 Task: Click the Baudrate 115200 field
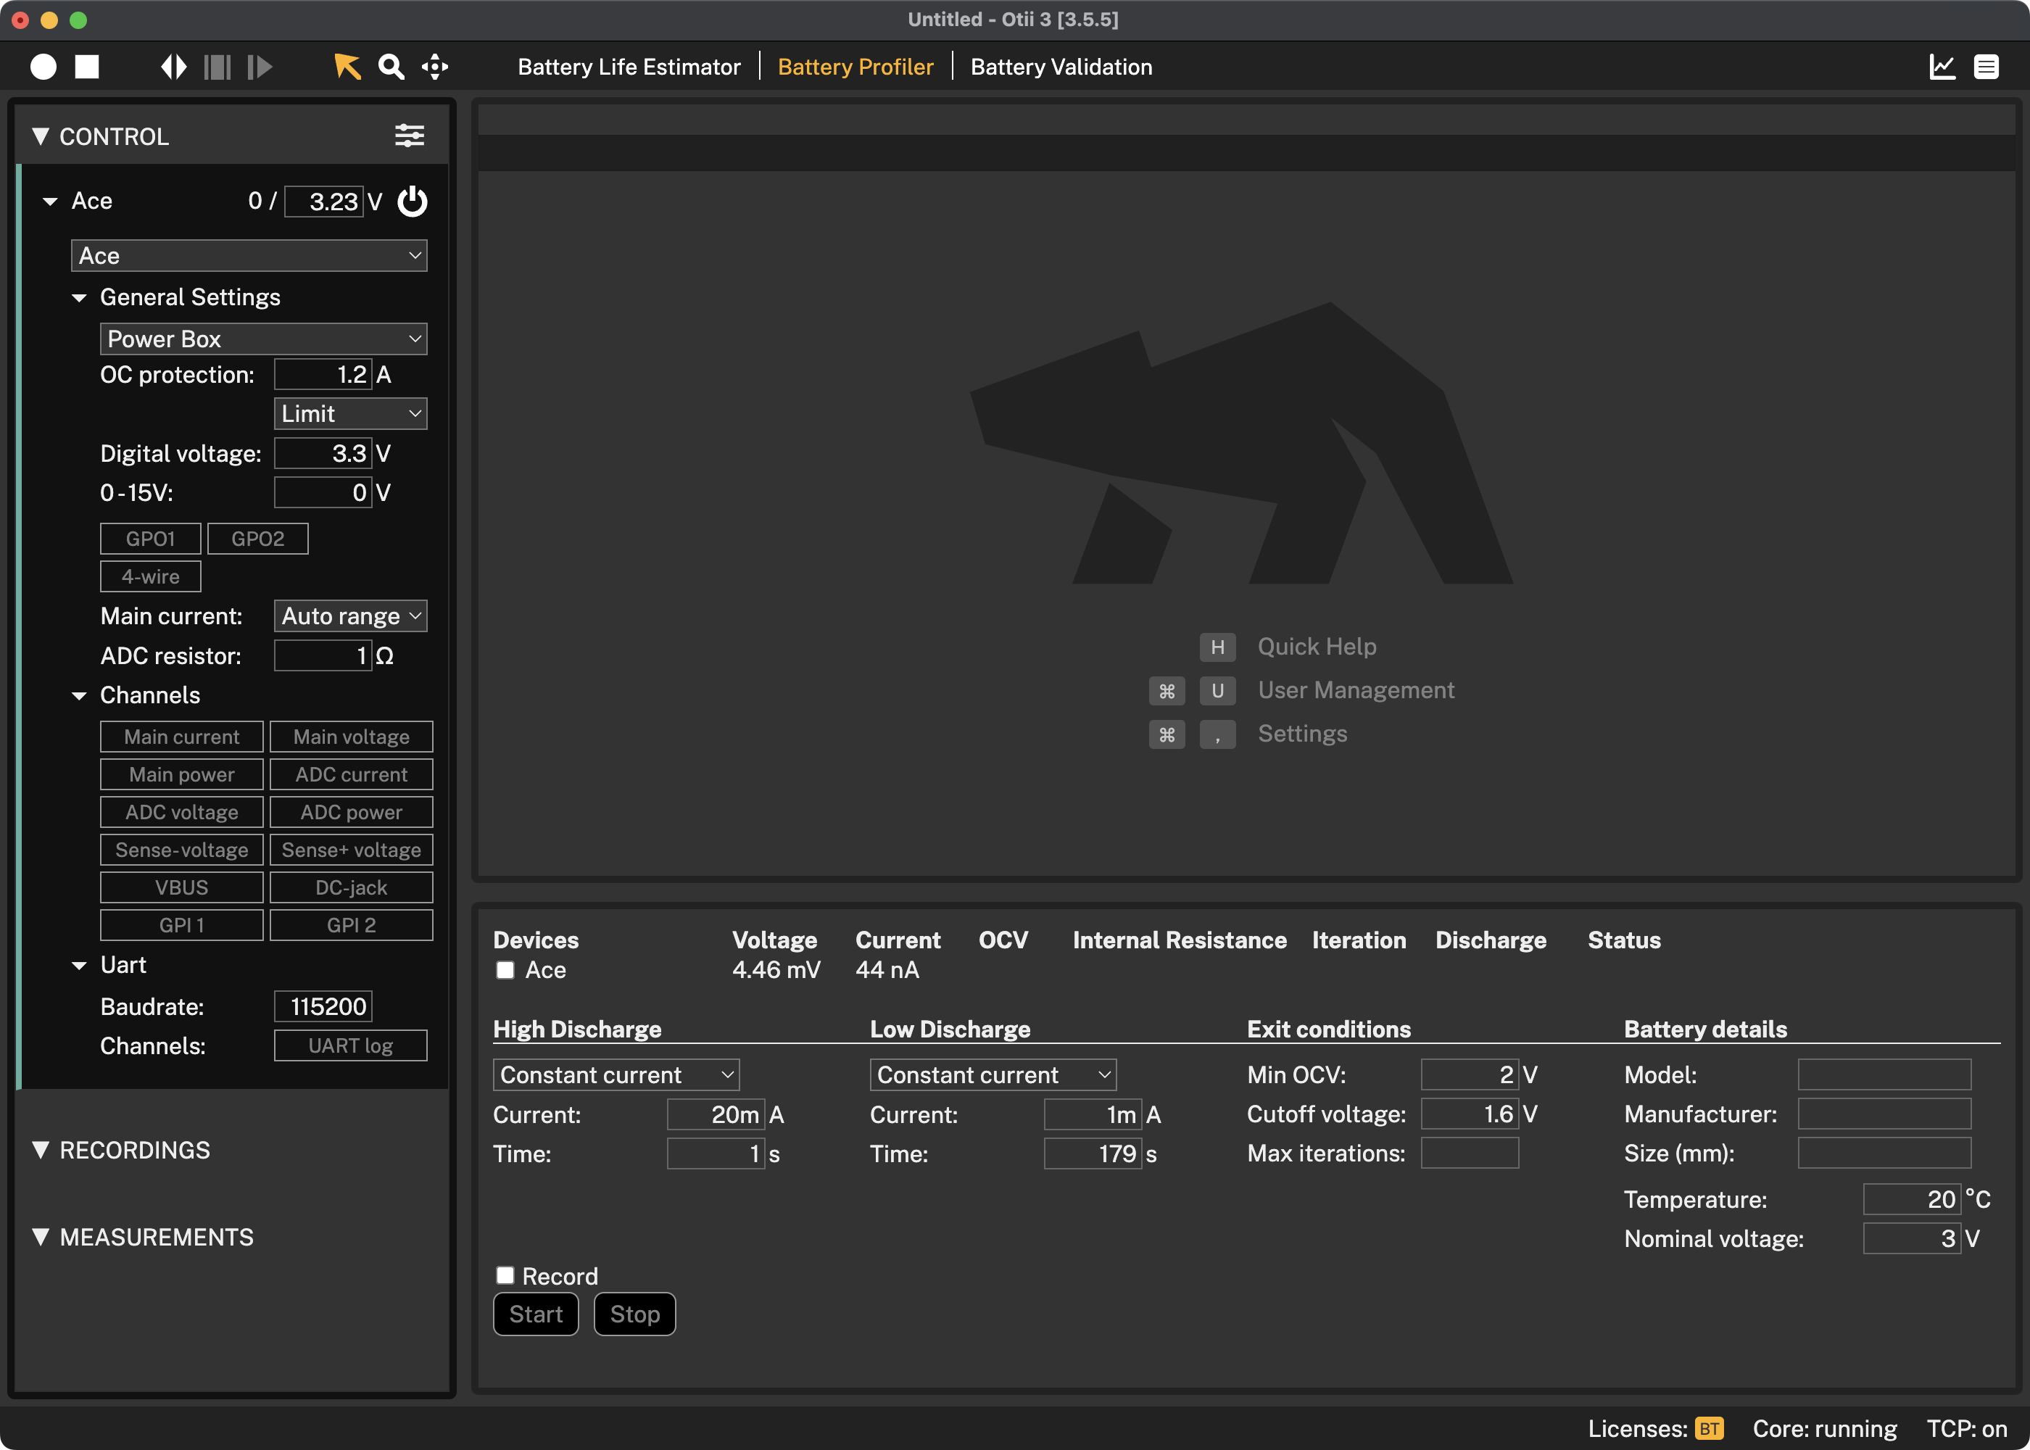[x=323, y=1006]
